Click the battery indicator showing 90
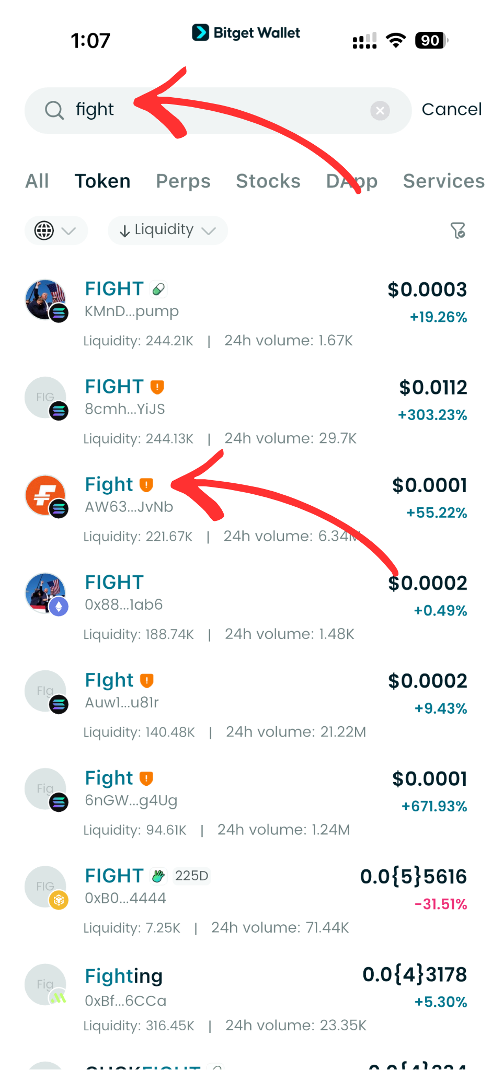This screenshot has width=492, height=1070. (x=430, y=40)
